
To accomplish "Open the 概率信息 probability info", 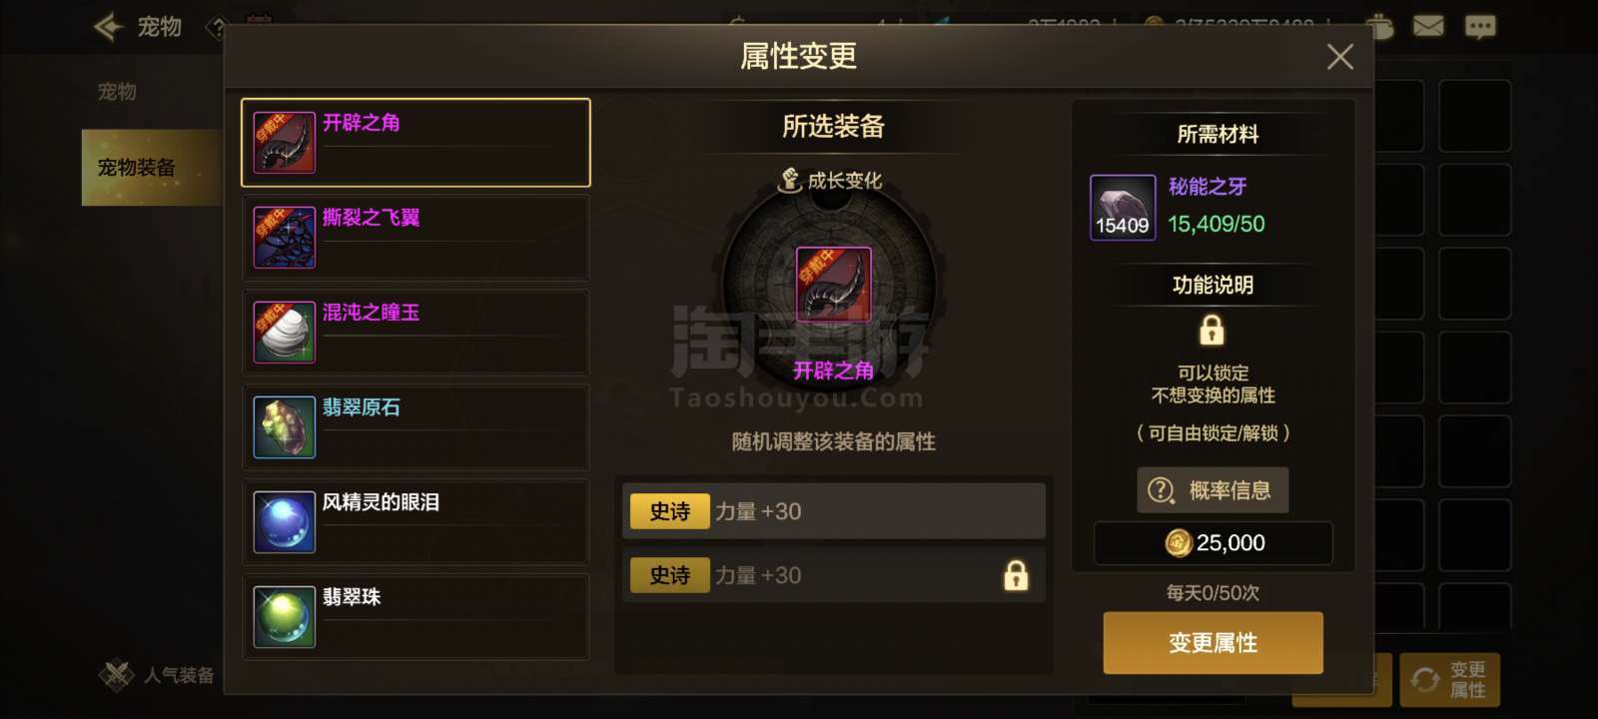I will pyautogui.click(x=1212, y=490).
